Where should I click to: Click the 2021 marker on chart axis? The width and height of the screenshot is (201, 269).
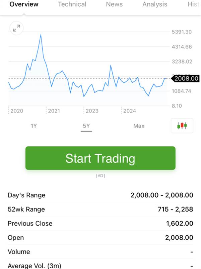[54, 111]
